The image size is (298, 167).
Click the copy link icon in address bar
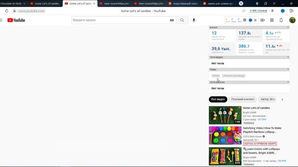pyautogui.click(x=244, y=11)
